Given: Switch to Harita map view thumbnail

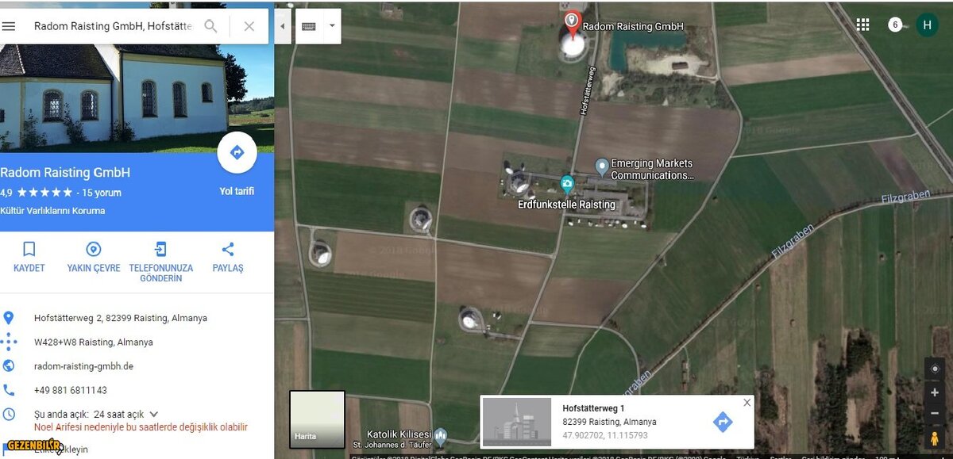Looking at the screenshot, I should 317,418.
